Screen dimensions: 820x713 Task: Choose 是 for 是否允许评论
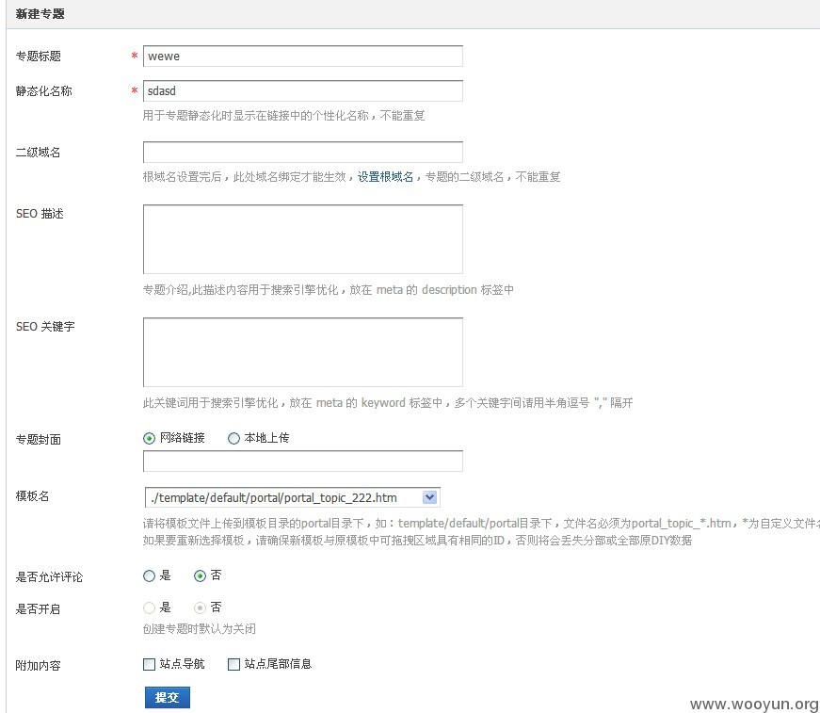pos(149,575)
